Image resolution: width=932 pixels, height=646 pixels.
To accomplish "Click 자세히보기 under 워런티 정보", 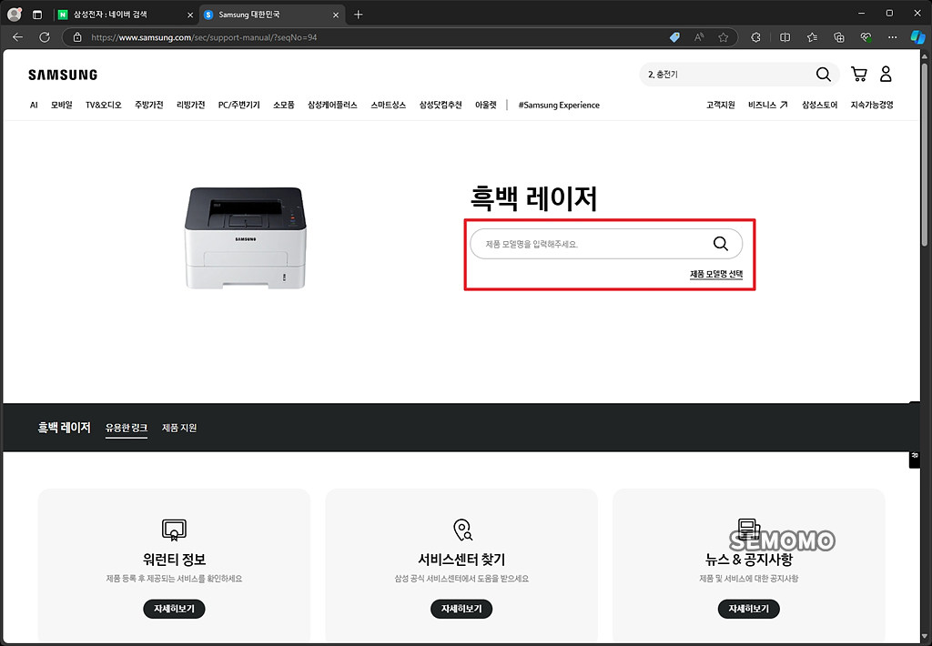I will [174, 609].
